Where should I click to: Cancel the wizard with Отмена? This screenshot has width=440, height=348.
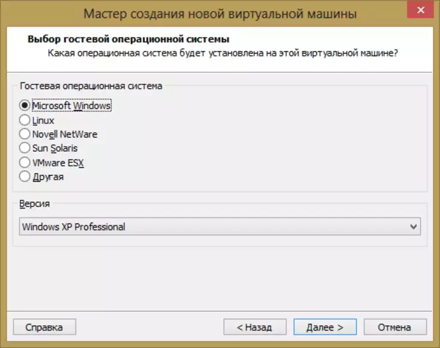394,328
